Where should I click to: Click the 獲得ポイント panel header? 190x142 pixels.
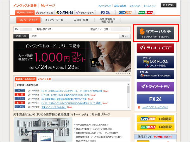click(155, 137)
